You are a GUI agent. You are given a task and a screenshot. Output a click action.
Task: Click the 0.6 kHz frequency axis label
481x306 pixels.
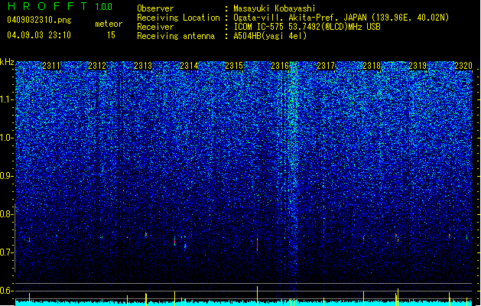coord(7,291)
